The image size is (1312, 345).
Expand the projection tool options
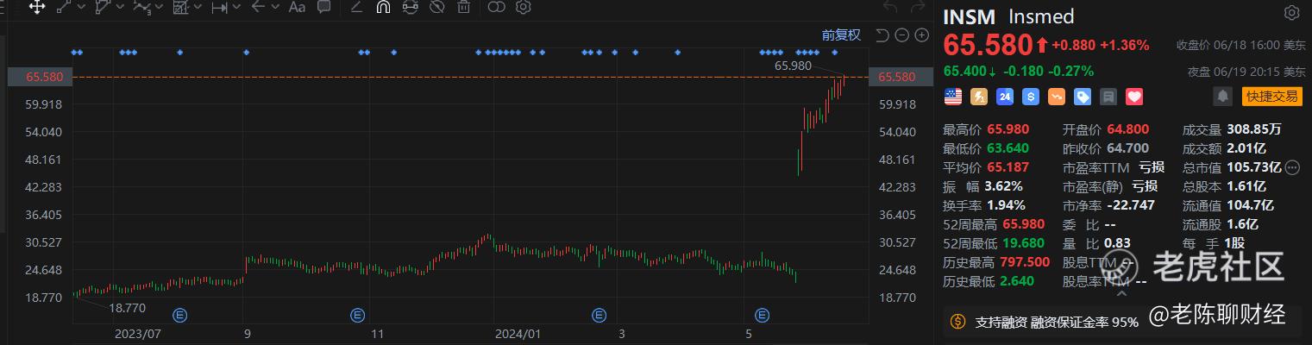pyautogui.click(x=198, y=7)
